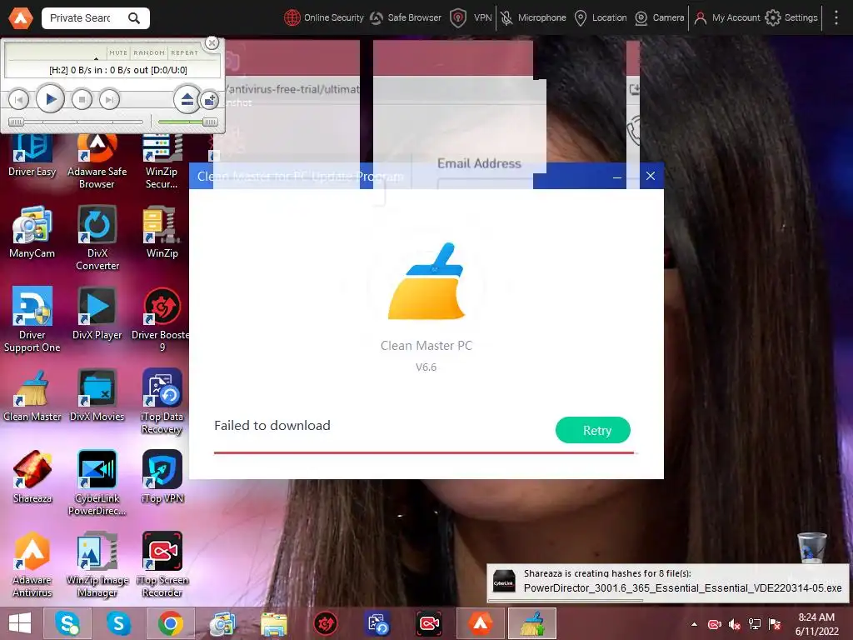This screenshot has height=640, width=853.
Task: Open the WinZip desktop shortcut
Action: [x=162, y=232]
